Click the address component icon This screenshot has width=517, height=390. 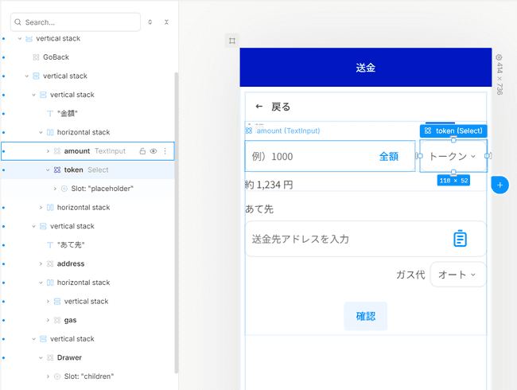[x=50, y=263]
